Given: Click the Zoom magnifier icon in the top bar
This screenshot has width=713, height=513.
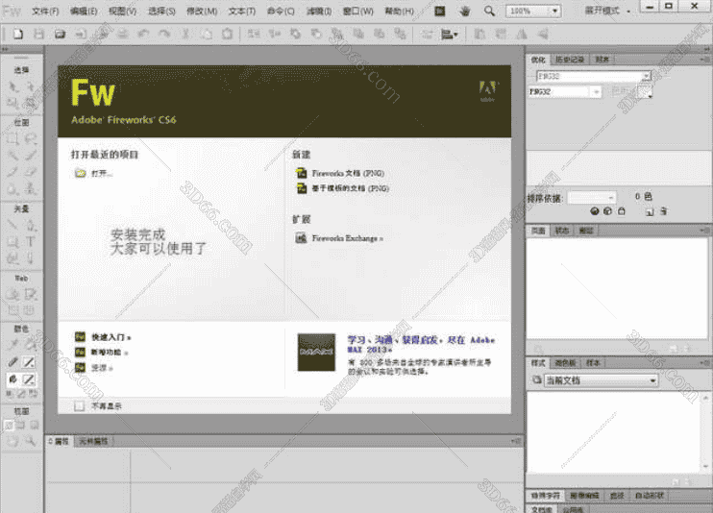Looking at the screenshot, I should tap(490, 11).
